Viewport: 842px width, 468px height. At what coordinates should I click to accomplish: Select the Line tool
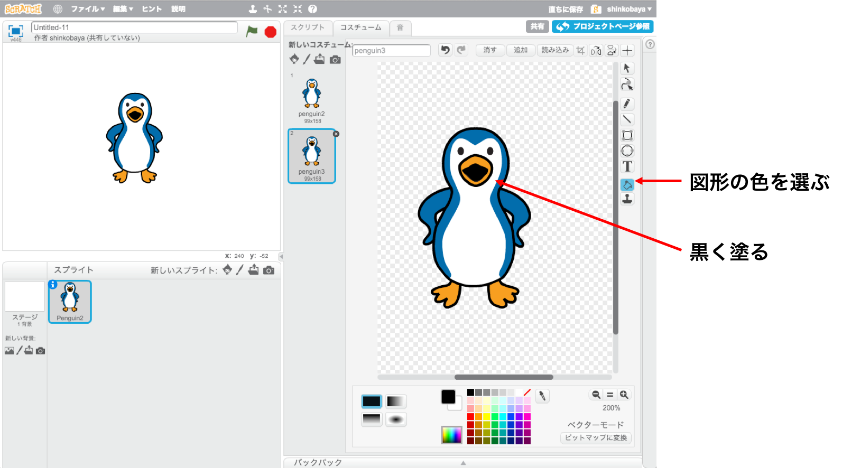click(627, 119)
